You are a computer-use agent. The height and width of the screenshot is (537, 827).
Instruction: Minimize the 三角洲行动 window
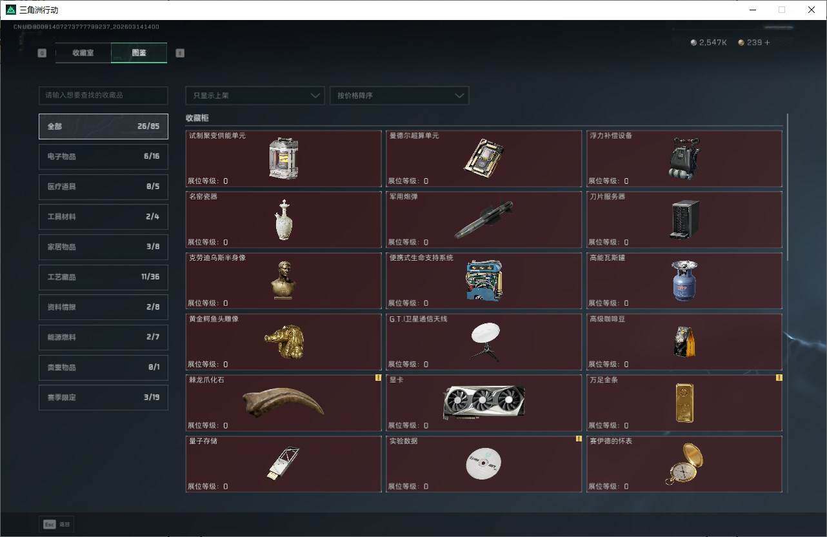[x=752, y=10]
